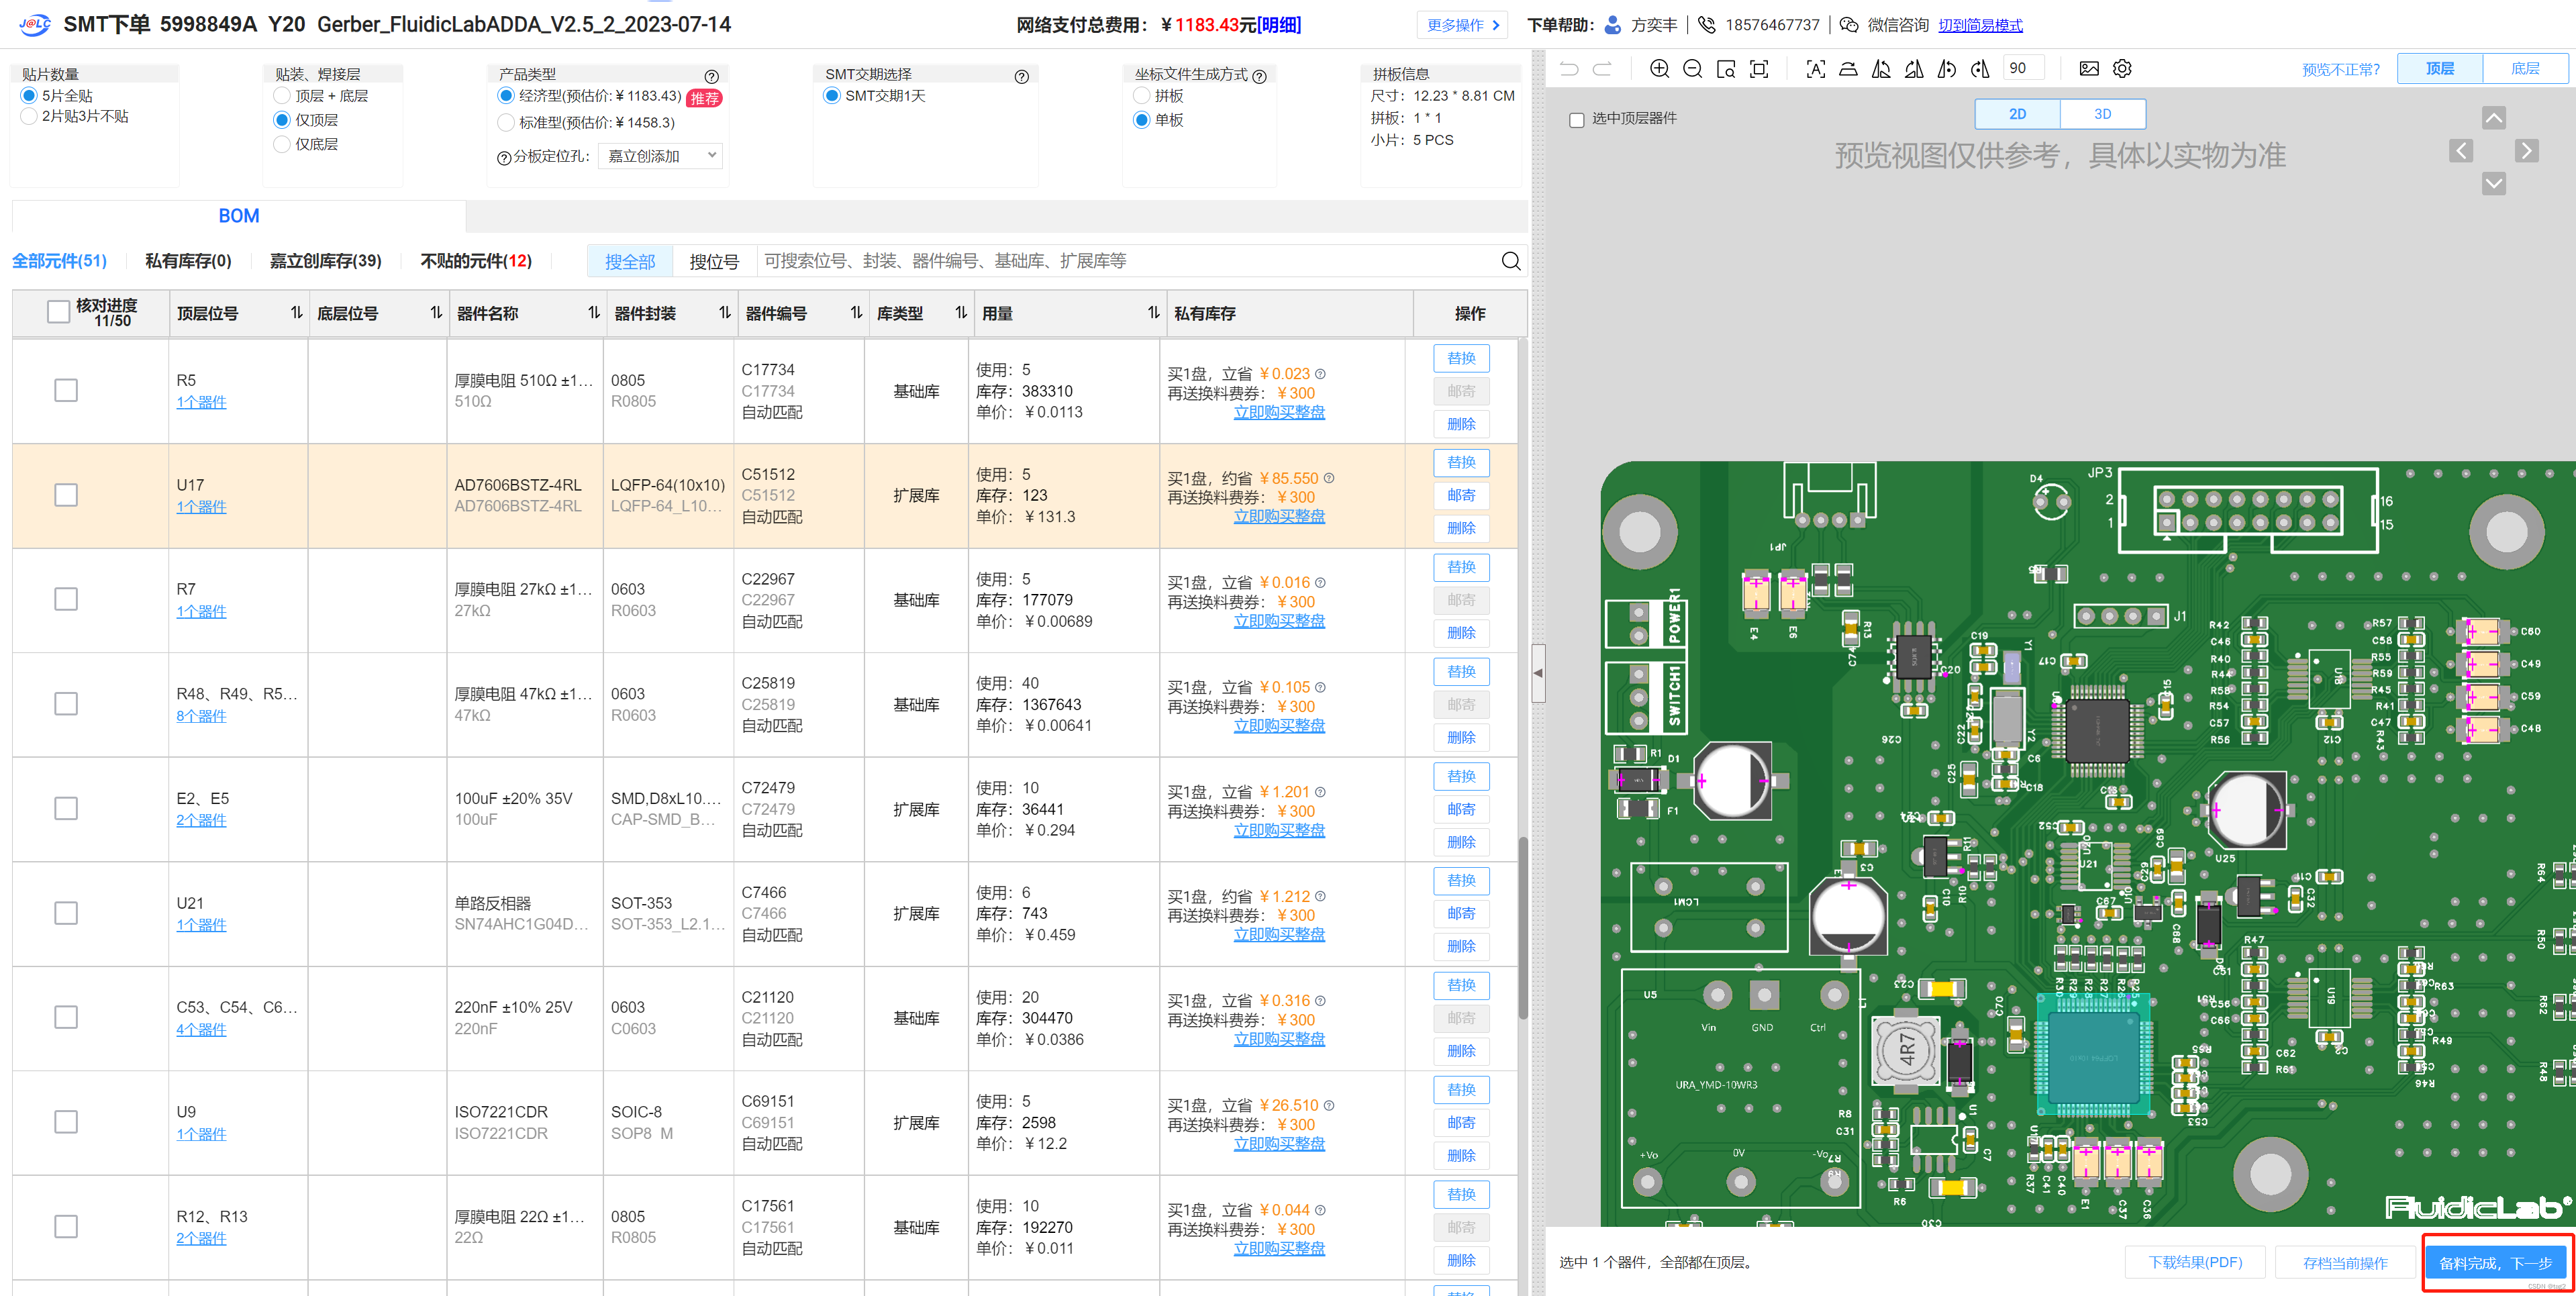Image resolution: width=2576 pixels, height=1296 pixels.
Task: Tick the checkbox for U17 row
Action: 66,495
